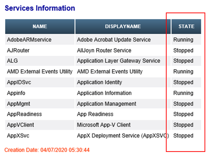Select the AppMgmt name cell
The height and width of the screenshot is (160, 212).
40,104
